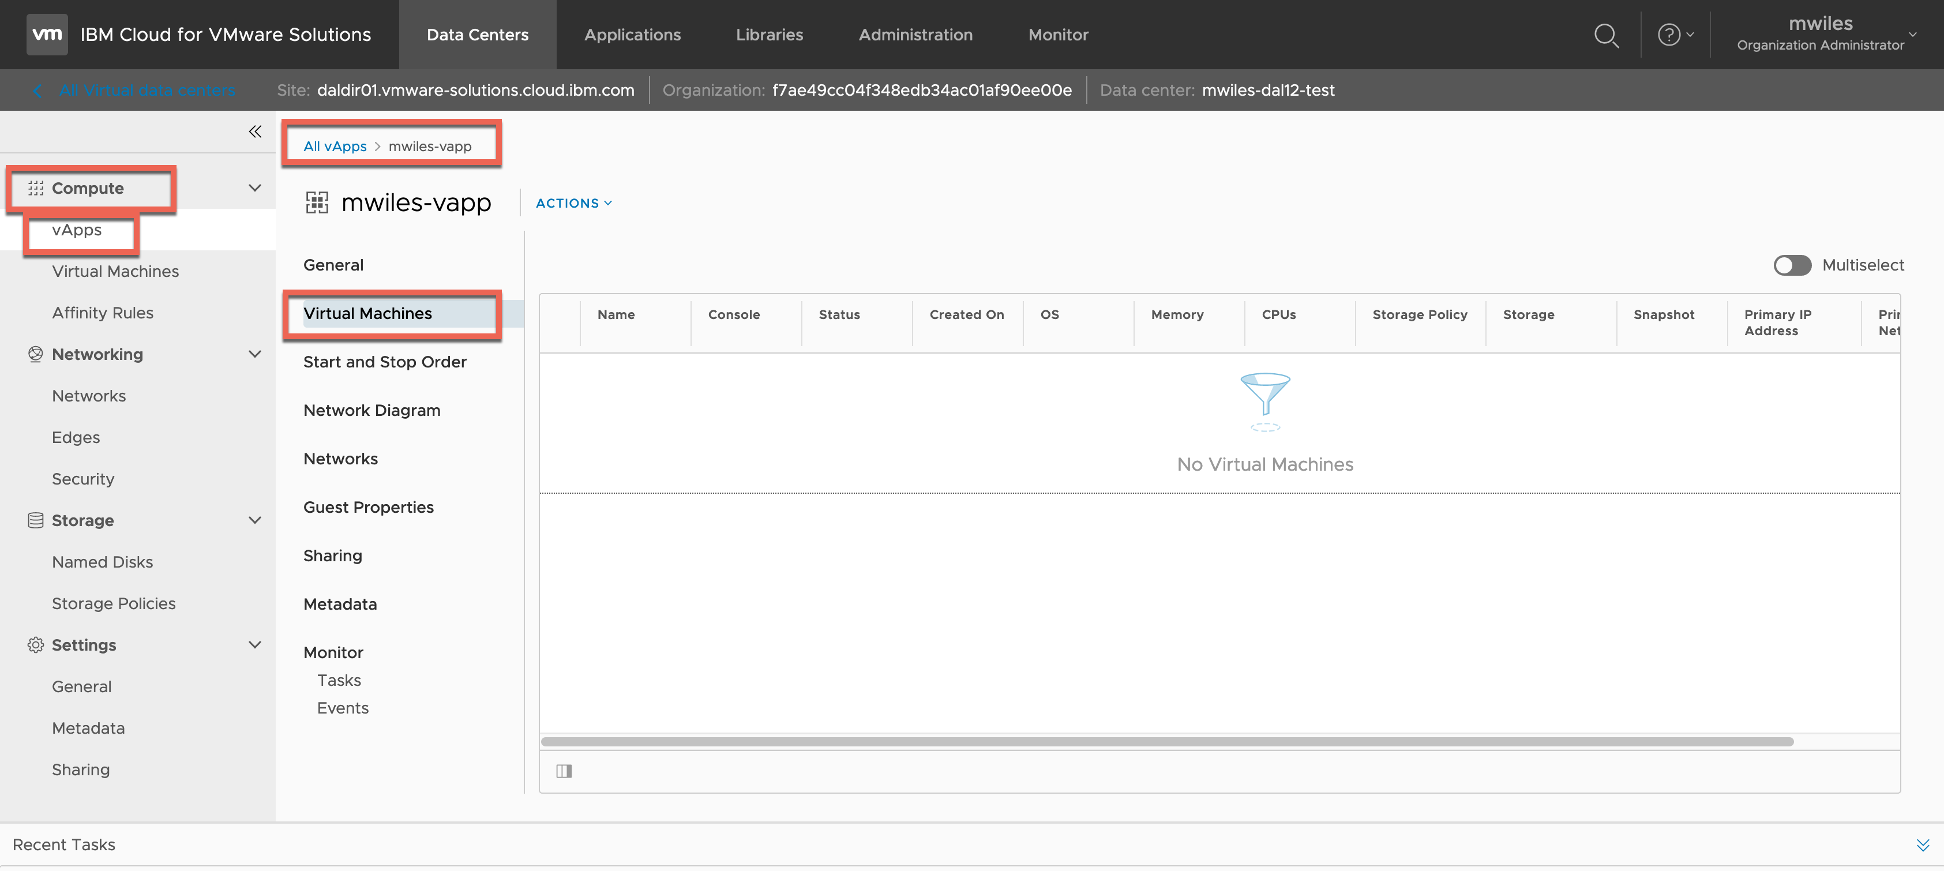
Task: Enable the Multiselect toggle
Action: click(x=1792, y=265)
